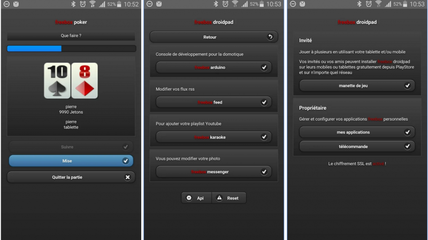The height and width of the screenshot is (240, 428).
Task: Tap the Api button
Action: coord(196,198)
